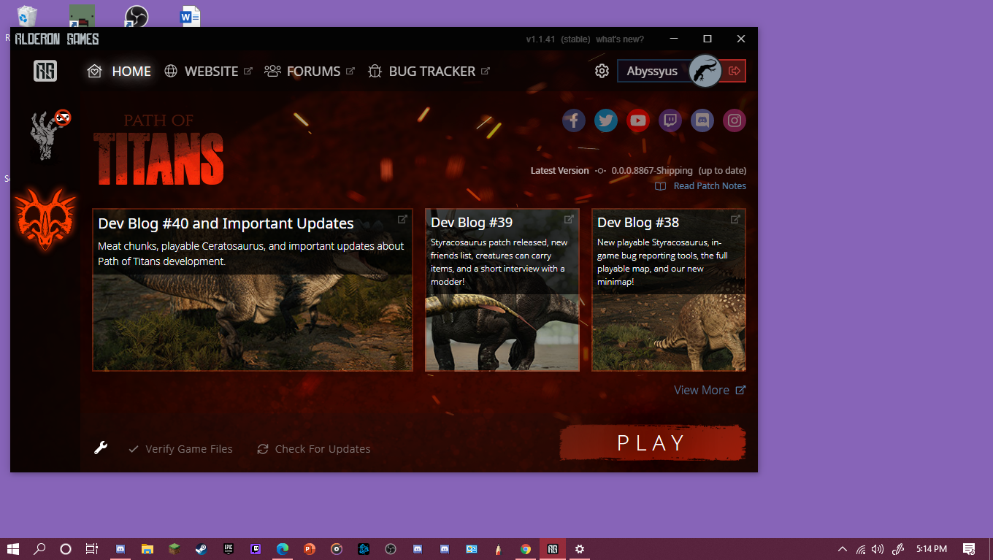Screen dimensions: 993x560
Task: Follow the View More link
Action: (x=710, y=390)
